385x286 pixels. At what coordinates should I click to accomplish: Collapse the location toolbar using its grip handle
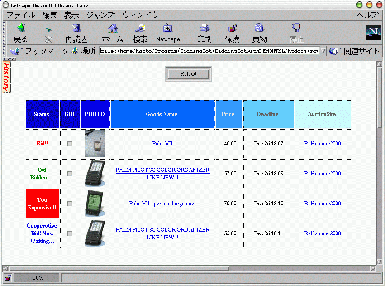click(4, 51)
